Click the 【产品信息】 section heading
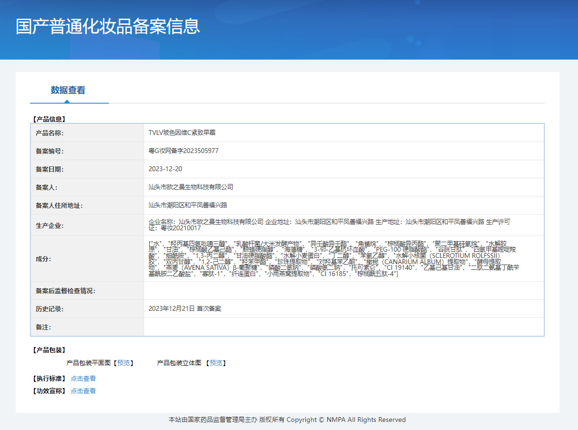 (x=49, y=119)
